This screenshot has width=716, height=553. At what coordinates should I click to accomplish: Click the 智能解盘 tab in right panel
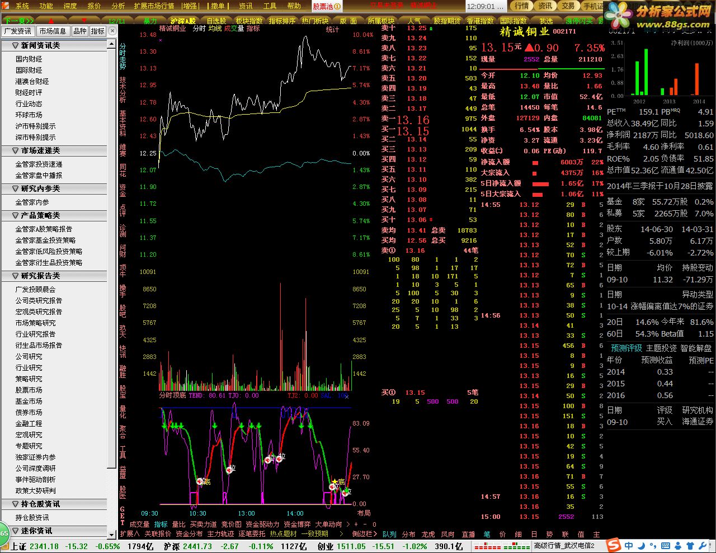click(696, 348)
